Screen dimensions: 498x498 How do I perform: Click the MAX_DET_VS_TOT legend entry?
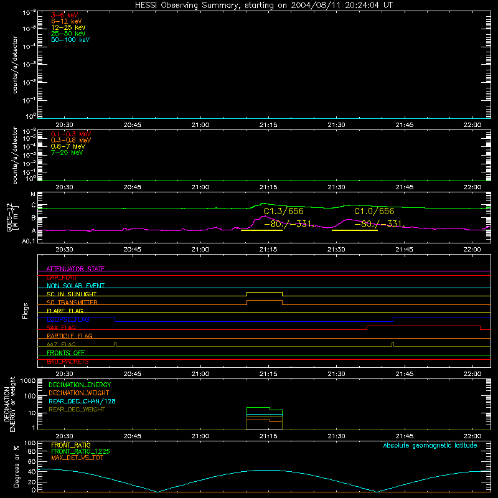click(77, 458)
